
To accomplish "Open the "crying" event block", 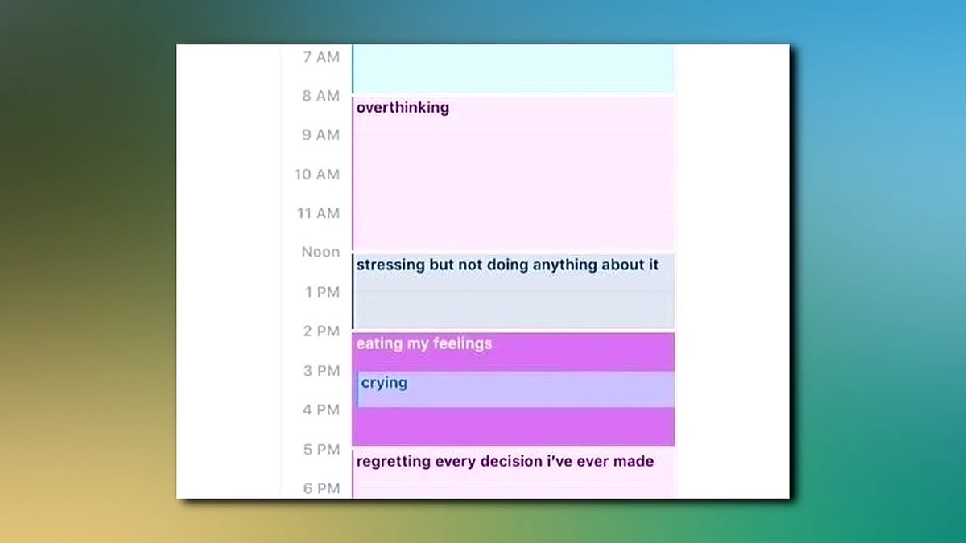I will (x=515, y=389).
